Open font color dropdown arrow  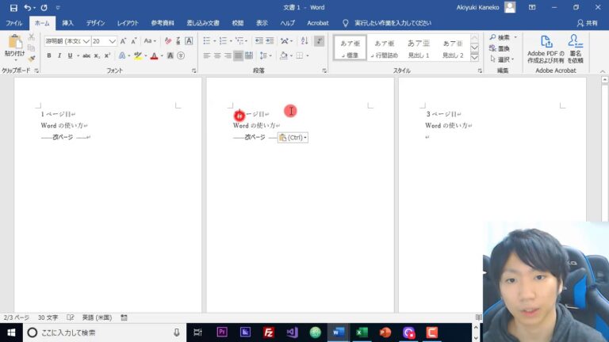[162, 56]
